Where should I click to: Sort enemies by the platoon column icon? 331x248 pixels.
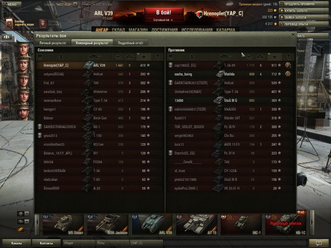(x=171, y=57)
